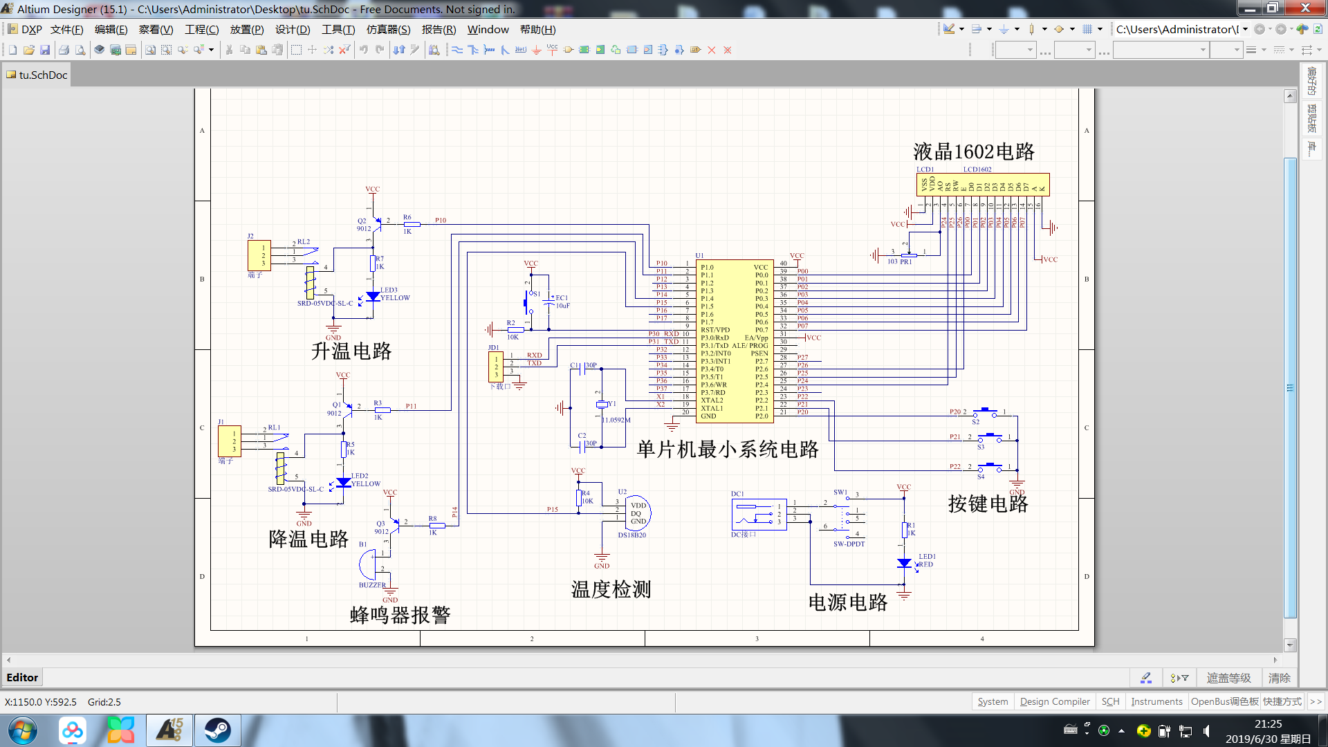Select the Place Bus tool
This screenshot has width=1328, height=747.
click(x=473, y=50)
